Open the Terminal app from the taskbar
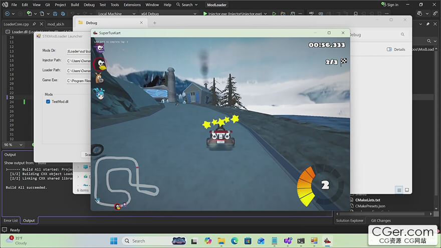Image resolution: width=441 pixels, height=248 pixels. coord(301,241)
